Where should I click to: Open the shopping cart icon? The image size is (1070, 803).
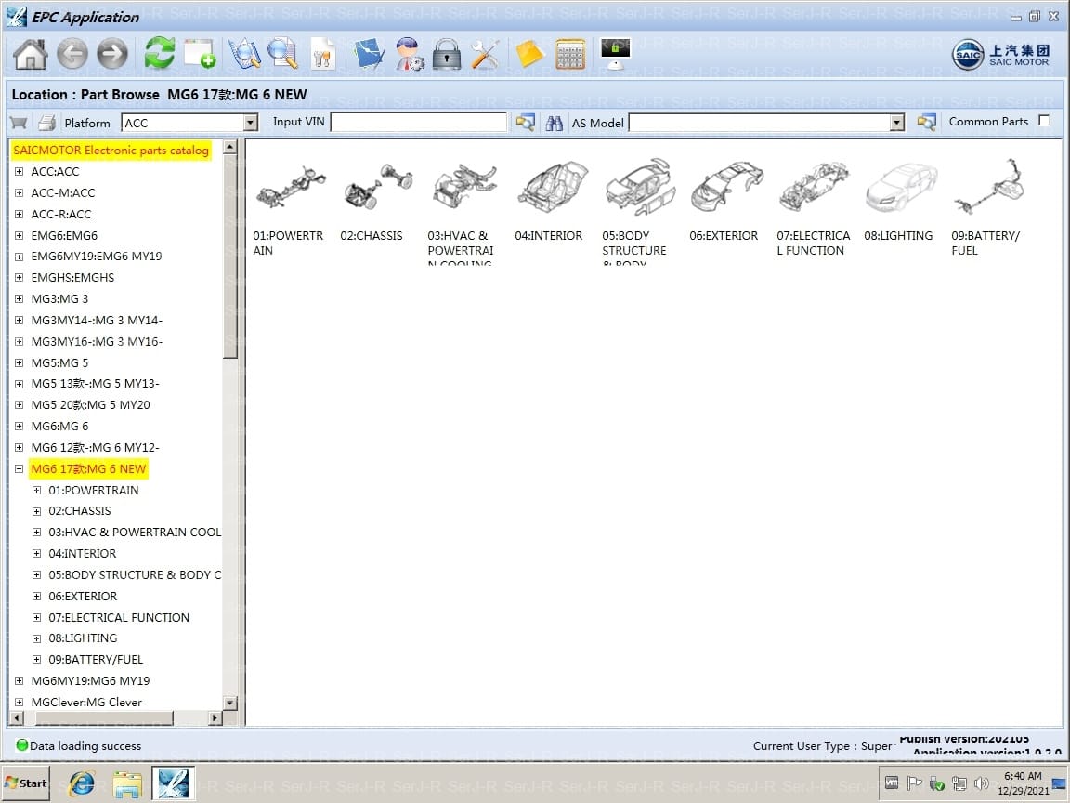coord(19,123)
